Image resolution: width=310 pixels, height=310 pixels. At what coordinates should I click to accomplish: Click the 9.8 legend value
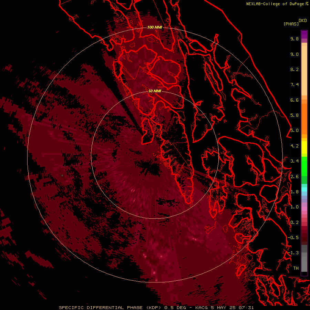pyautogui.click(x=294, y=39)
